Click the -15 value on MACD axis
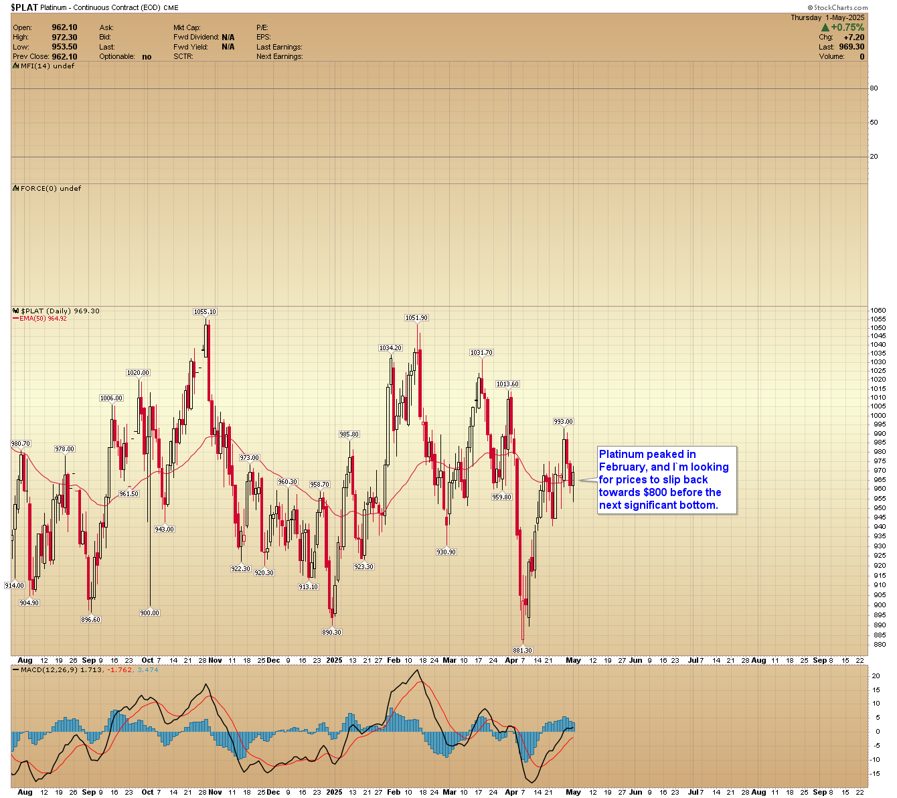This screenshot has height=798, width=897. [x=876, y=774]
